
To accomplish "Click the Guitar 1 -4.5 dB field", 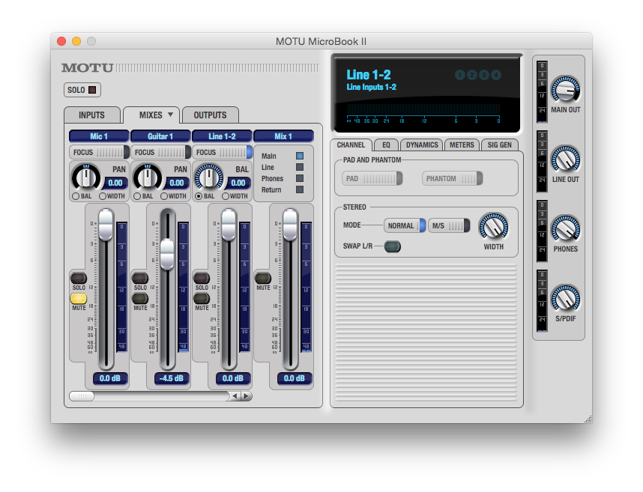I will pos(172,378).
